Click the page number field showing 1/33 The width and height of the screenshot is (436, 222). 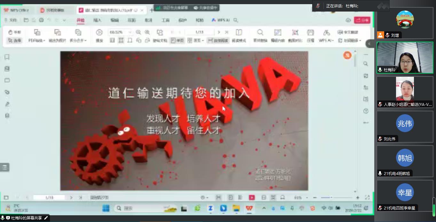pyautogui.click(x=200, y=32)
